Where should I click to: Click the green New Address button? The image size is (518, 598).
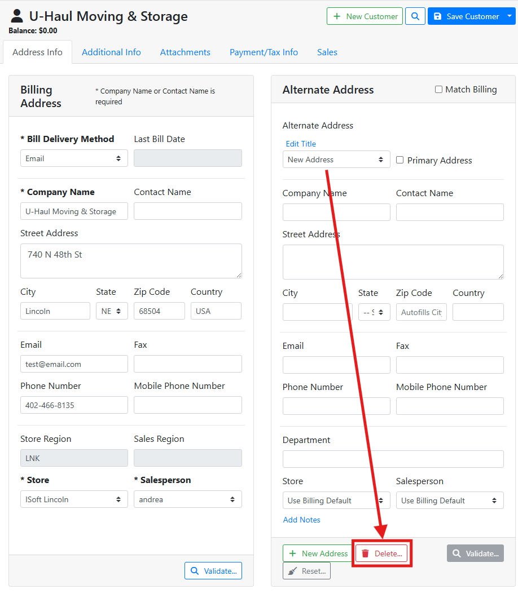click(318, 553)
